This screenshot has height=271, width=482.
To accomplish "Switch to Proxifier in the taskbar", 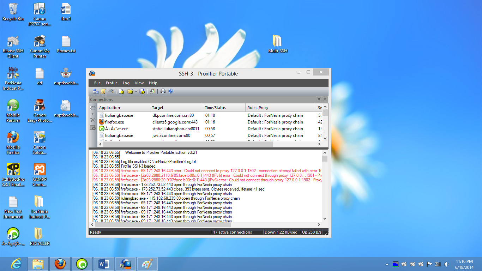I will click(x=126, y=264).
